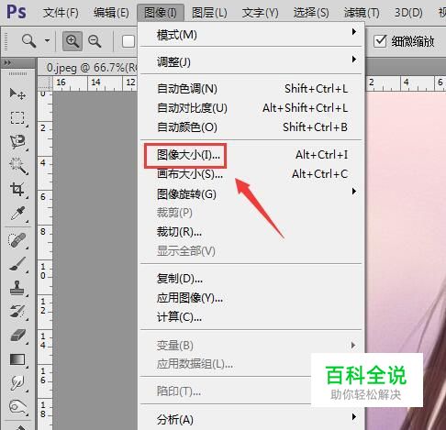Open the Zoom tool preset picker

(47, 40)
